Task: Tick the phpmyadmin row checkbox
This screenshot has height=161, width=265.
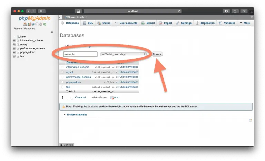Action: point(62,82)
